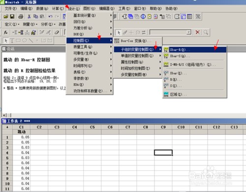Click the Print icon in toolbar
Viewport: 246px width, 192px height.
[21, 16]
